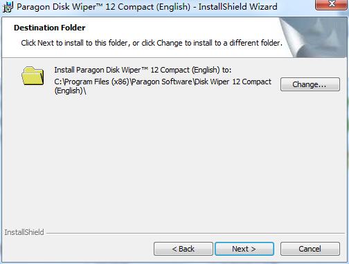Click the 'Paragon Software' segment of the path
349x264 pixels.
coord(161,82)
